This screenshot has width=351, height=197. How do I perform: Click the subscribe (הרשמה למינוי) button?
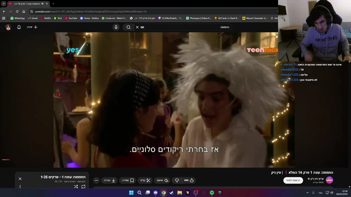click(x=293, y=180)
